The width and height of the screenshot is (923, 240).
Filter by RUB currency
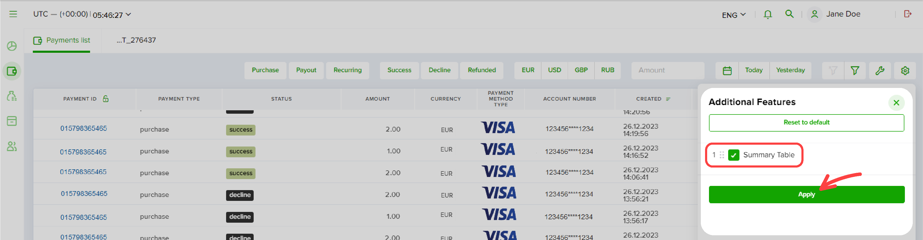pyautogui.click(x=607, y=70)
